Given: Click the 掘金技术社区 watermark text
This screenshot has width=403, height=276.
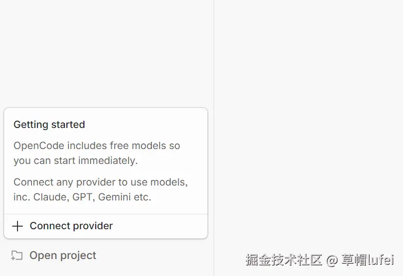Looking at the screenshot, I should point(284,260).
